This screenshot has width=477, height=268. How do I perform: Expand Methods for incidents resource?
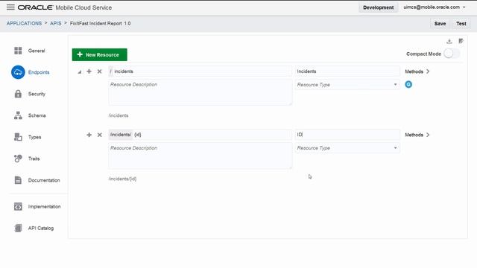pos(417,71)
